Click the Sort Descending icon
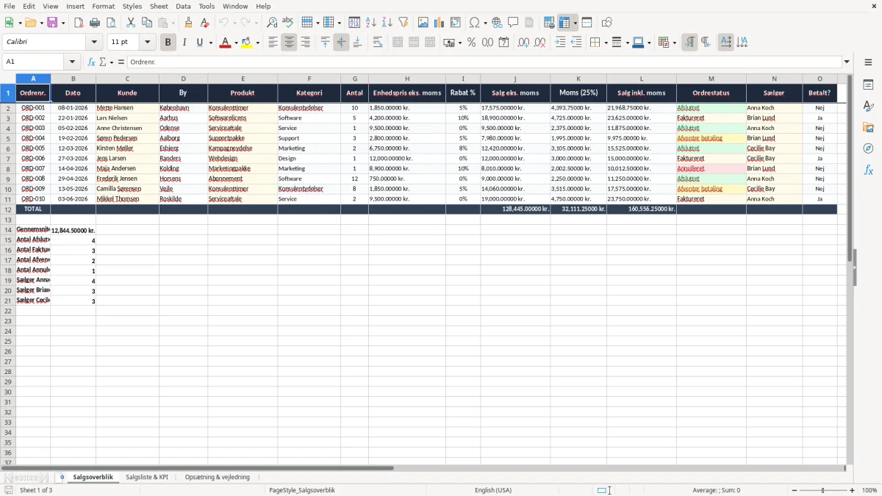 (x=387, y=23)
